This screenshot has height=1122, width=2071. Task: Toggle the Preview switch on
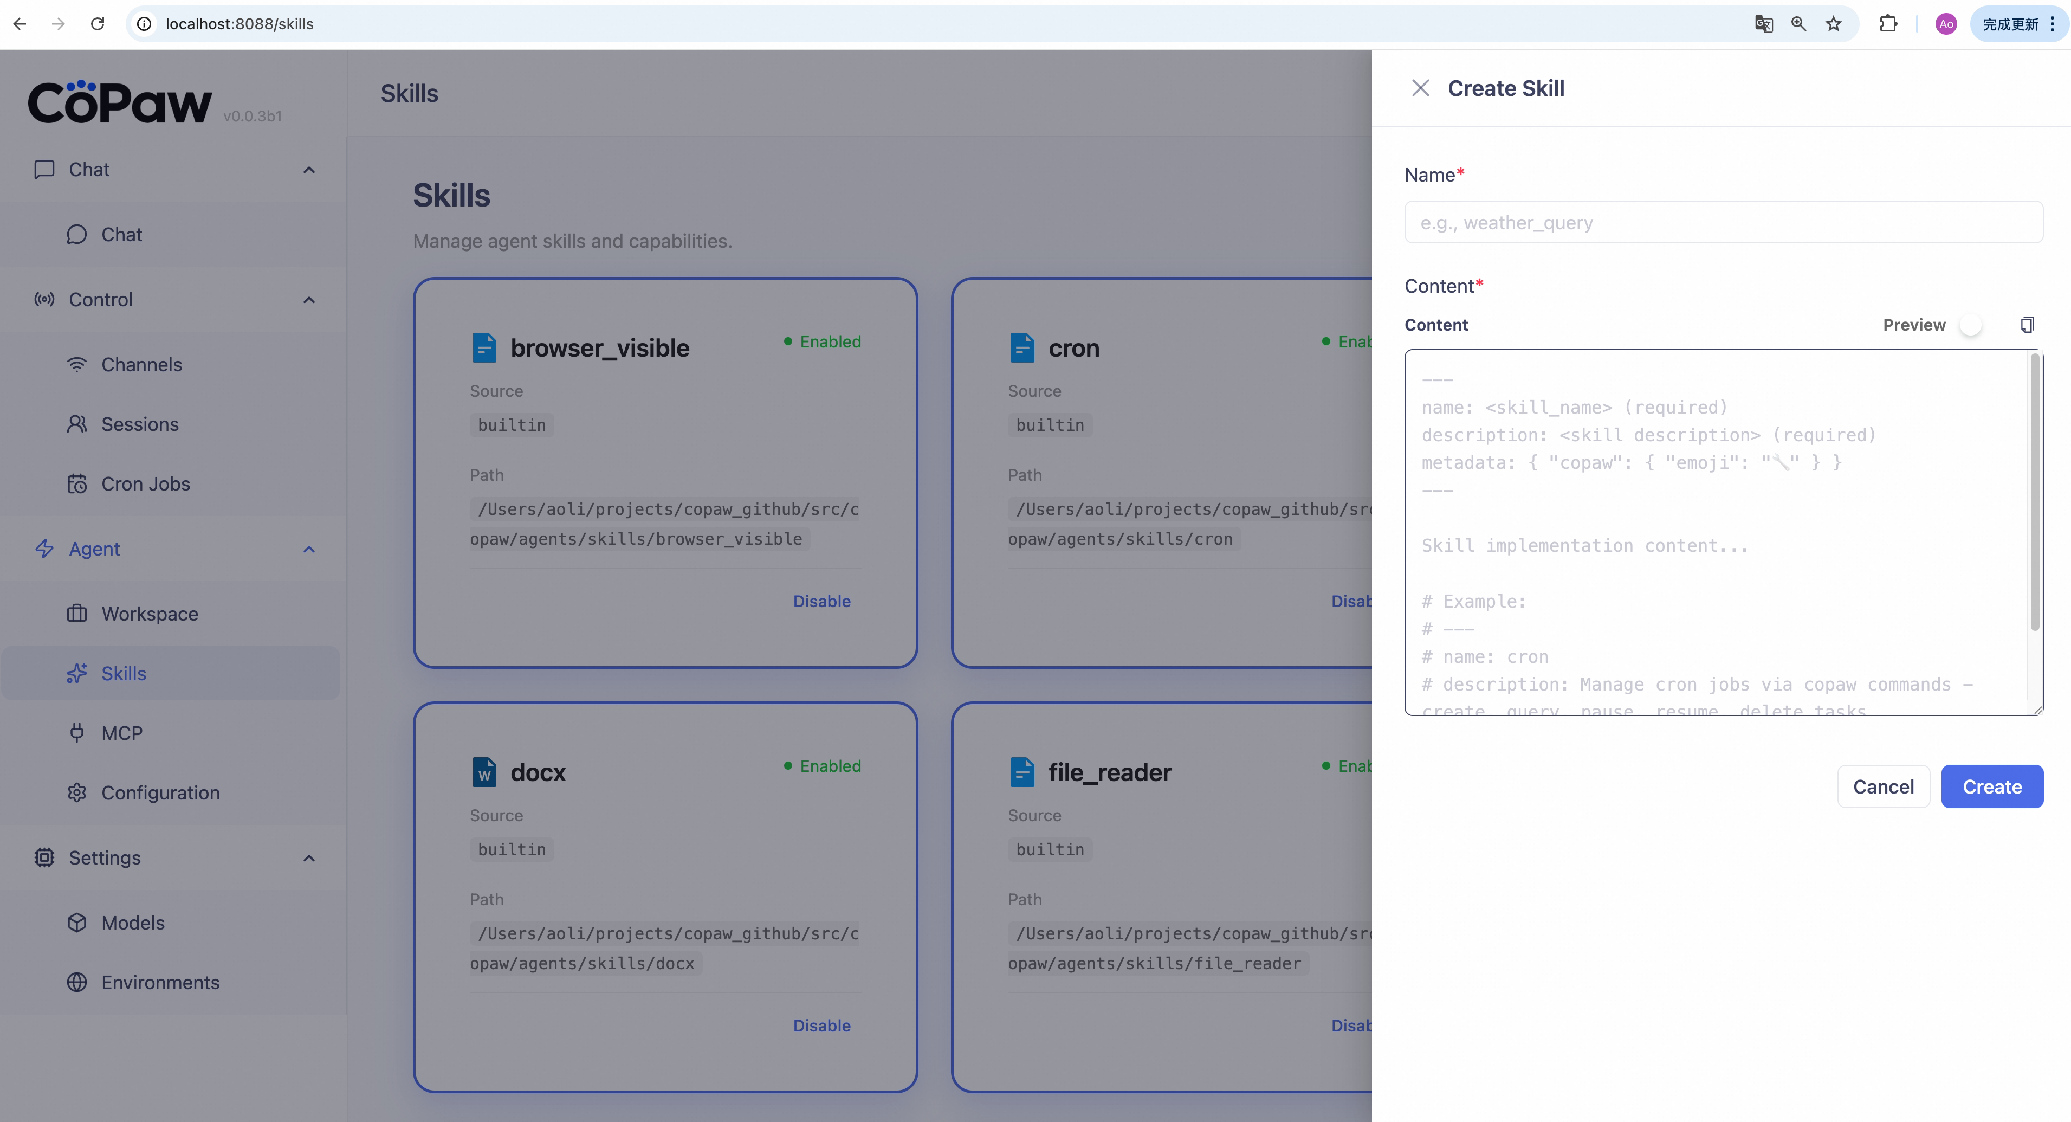click(1972, 325)
